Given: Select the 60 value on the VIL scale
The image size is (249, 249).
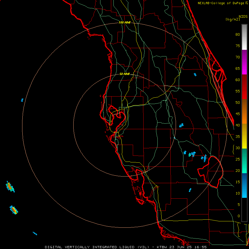Looking at the screenshot, I should click(238, 80).
